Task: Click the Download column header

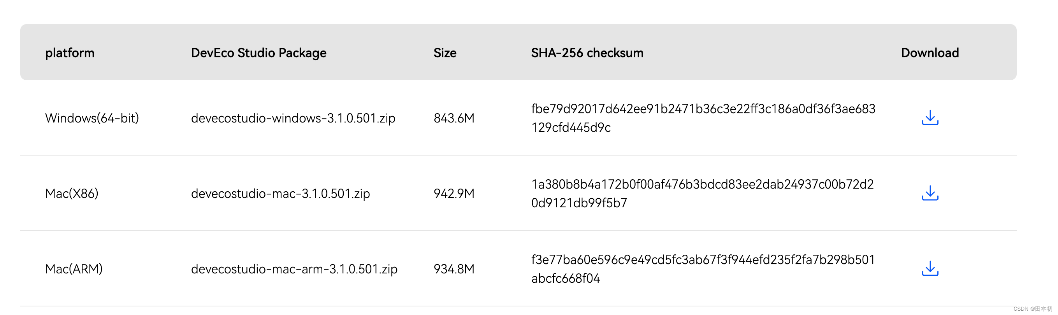Action: tap(930, 53)
